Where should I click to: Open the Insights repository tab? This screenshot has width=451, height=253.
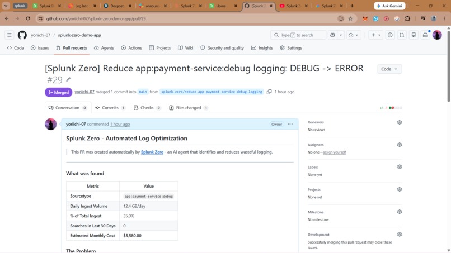point(262,48)
